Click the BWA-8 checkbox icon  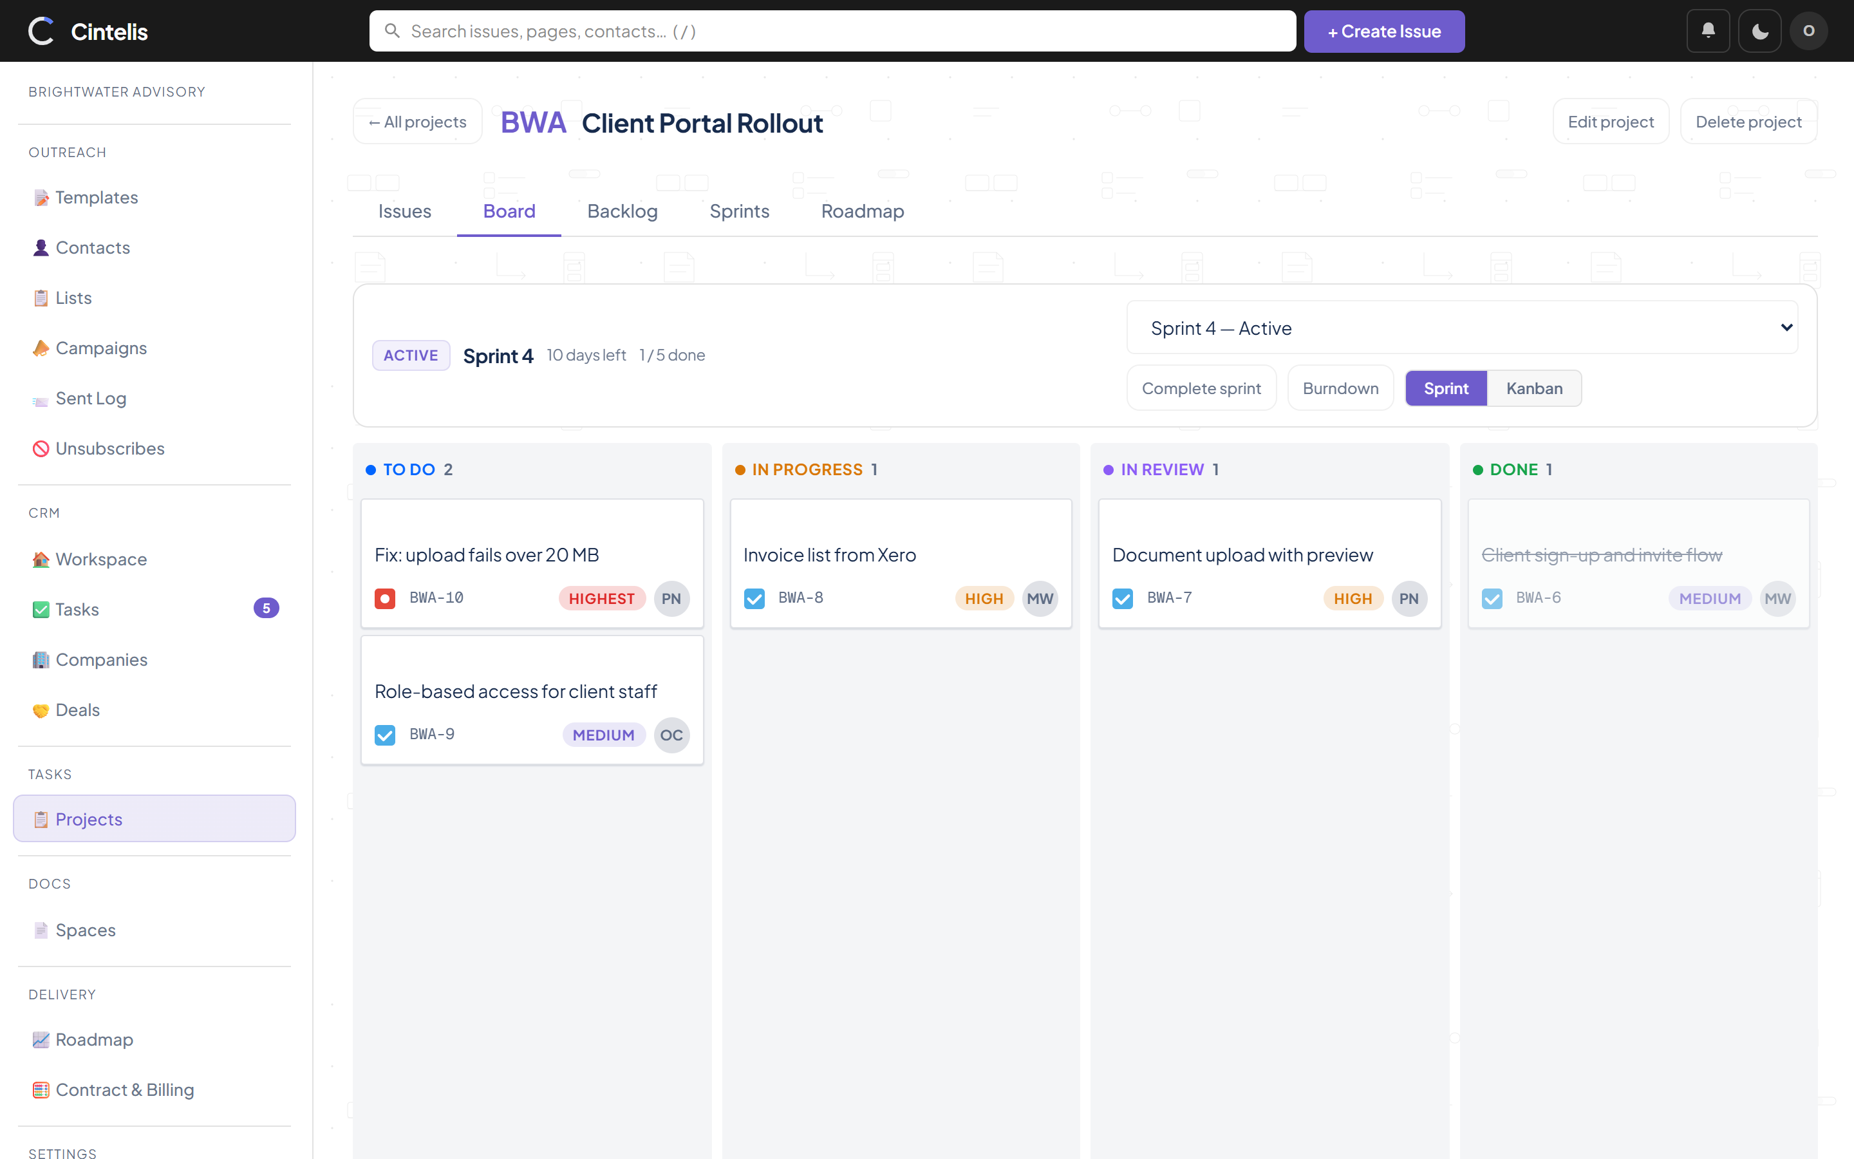[x=754, y=599]
